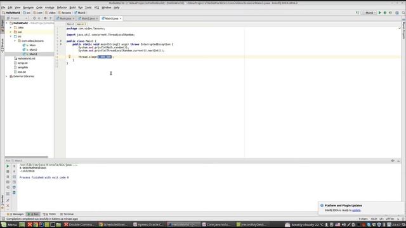Toggle the Favorites side tool window
Screen dimensions: 406x228
click(3, 201)
